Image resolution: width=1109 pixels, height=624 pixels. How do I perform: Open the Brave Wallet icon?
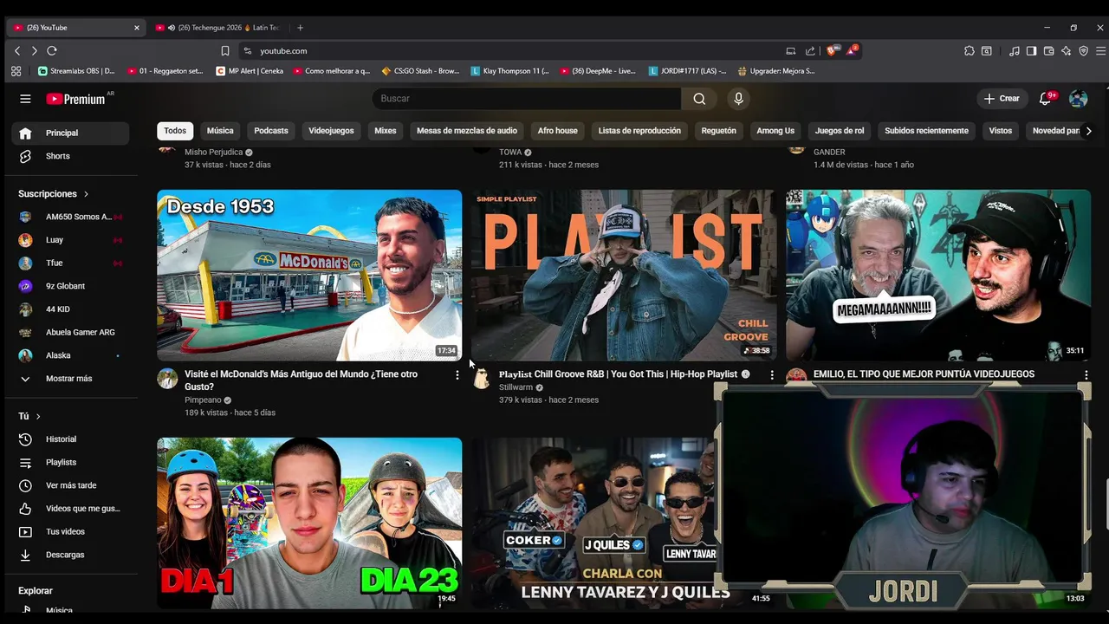pos(1048,51)
